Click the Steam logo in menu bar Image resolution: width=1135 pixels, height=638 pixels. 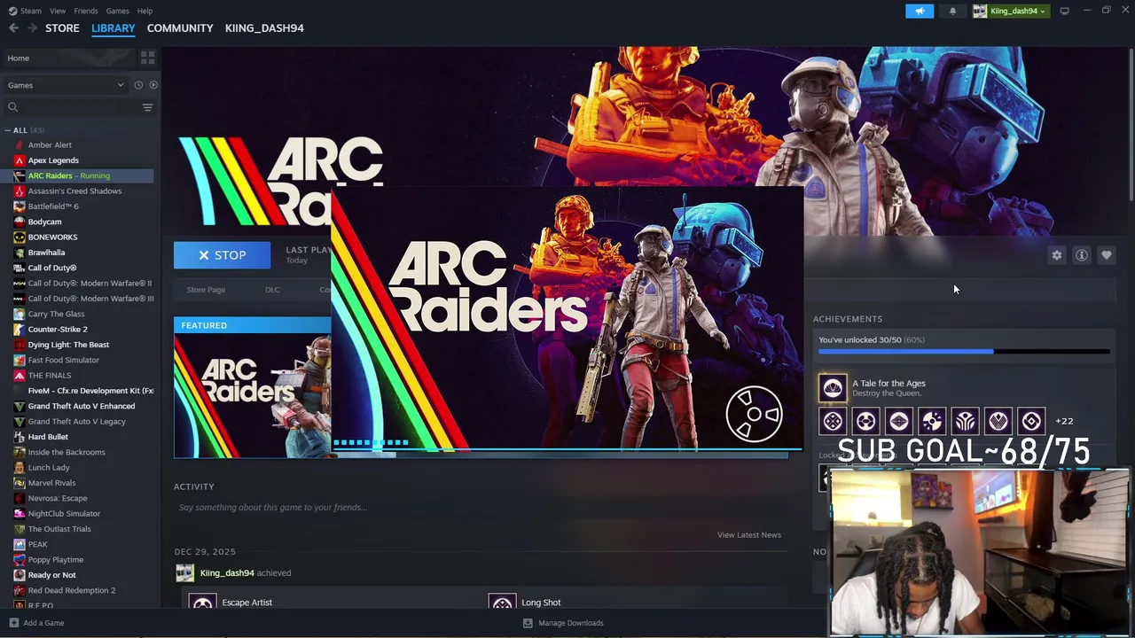pos(12,11)
